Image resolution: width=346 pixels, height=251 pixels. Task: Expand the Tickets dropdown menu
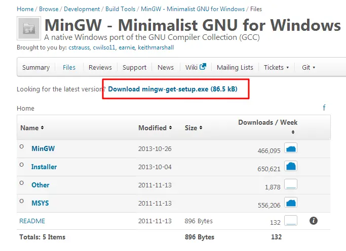point(276,67)
